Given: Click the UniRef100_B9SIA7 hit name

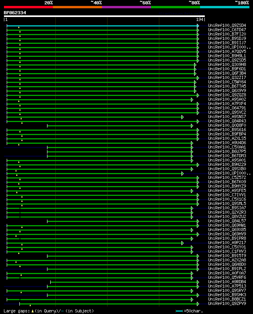Looking at the screenshot, I should (x=227, y=208).
